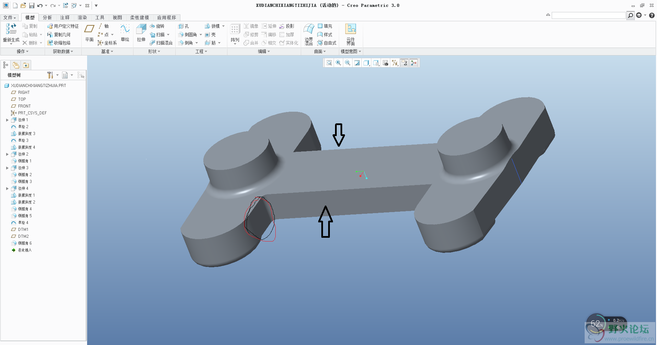Open the 工程 group dropdown
657x345 pixels.
pos(201,51)
